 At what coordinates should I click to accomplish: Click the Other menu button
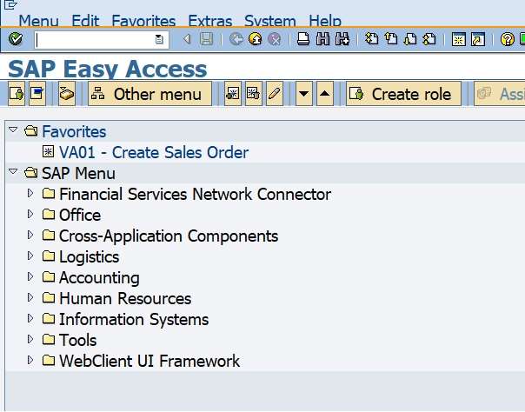pos(150,94)
